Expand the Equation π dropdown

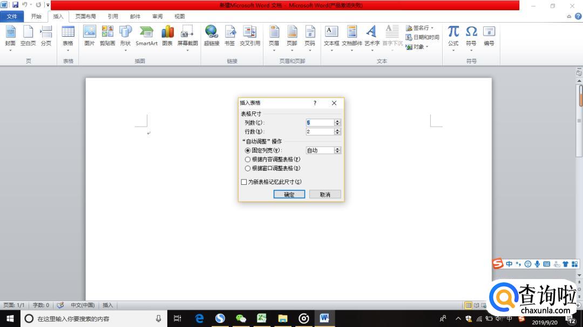click(453, 50)
